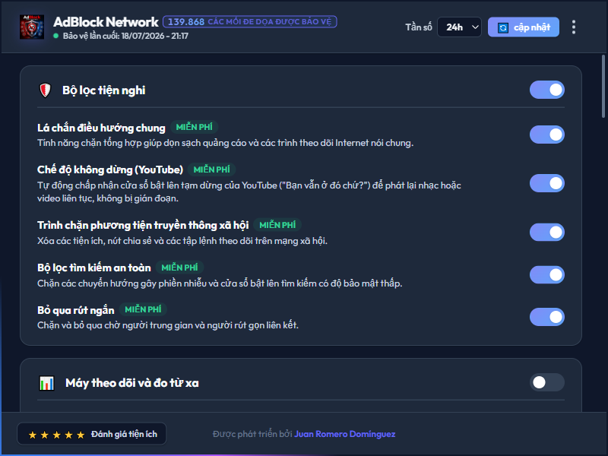Open the Tần số 24h dropdown
The width and height of the screenshot is (608, 456).
459,27
